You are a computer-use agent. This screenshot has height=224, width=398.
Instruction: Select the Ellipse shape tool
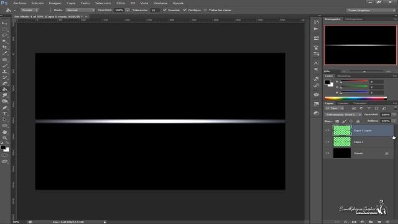click(4, 126)
